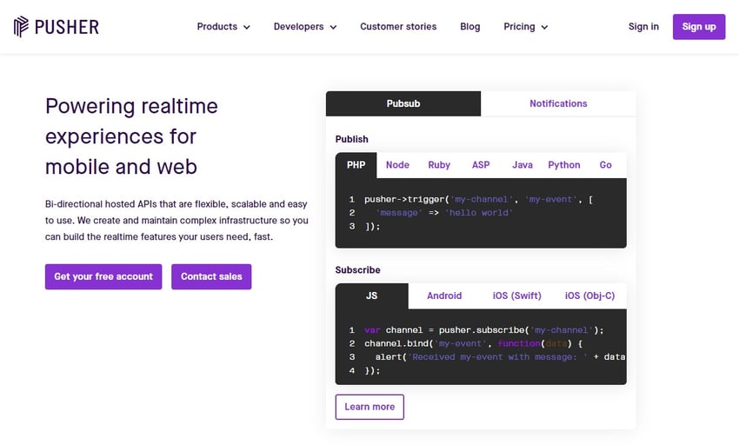Select the Pubsub tab
The height and width of the screenshot is (445, 739).
click(x=403, y=103)
